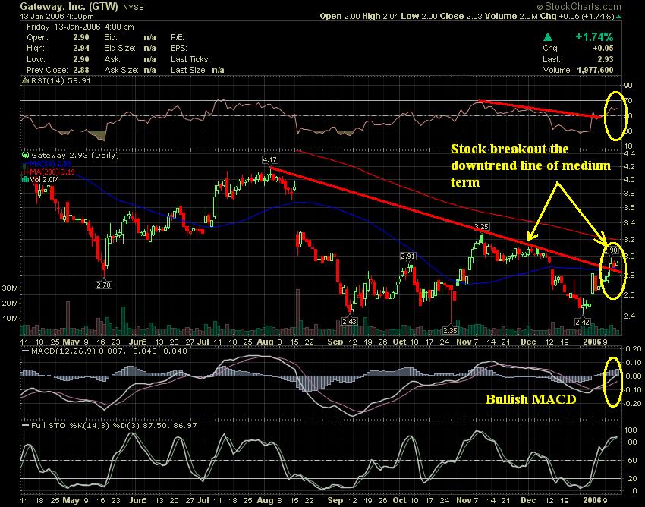Click the High: 2.94 value in the quote table
The width and height of the screenshot is (645, 507).
coord(81,48)
